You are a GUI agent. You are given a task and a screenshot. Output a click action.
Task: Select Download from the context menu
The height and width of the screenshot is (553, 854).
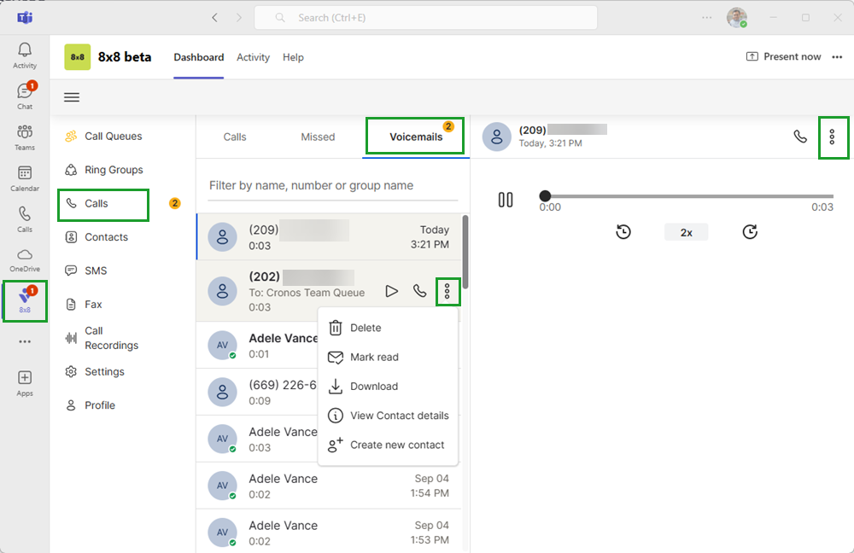tap(374, 387)
